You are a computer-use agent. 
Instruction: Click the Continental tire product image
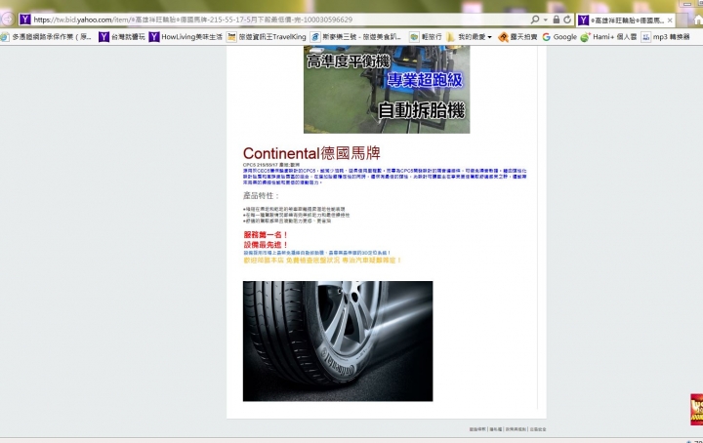coord(338,341)
